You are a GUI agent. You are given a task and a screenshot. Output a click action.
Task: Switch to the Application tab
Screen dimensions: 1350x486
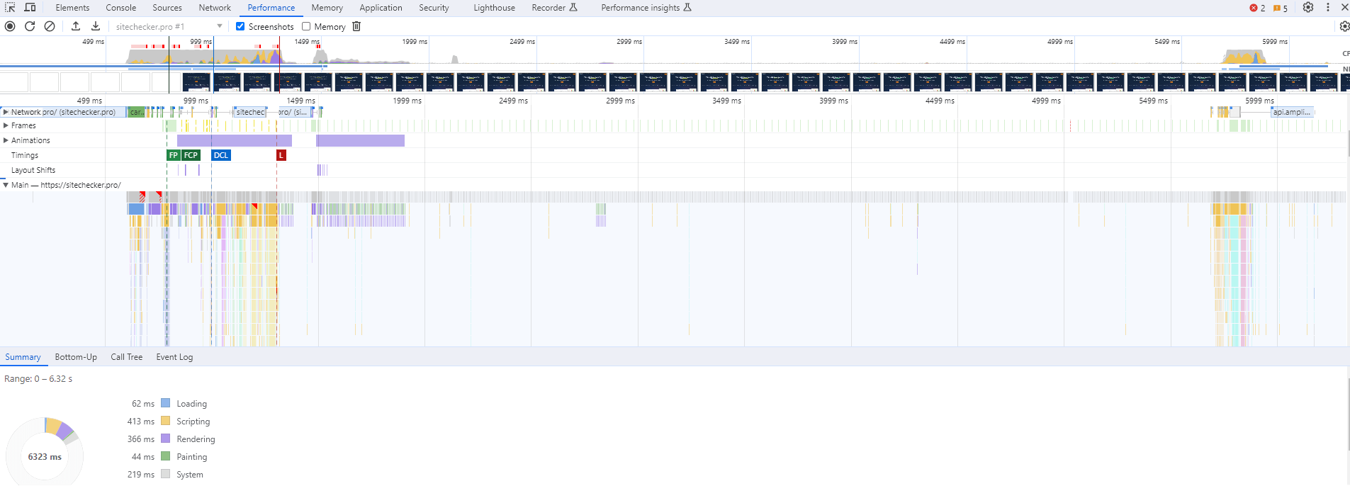[381, 8]
